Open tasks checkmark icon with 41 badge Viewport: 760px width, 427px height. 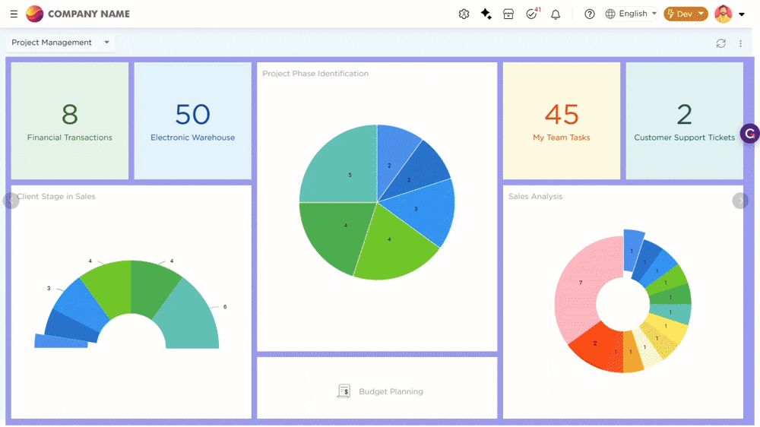tap(532, 14)
